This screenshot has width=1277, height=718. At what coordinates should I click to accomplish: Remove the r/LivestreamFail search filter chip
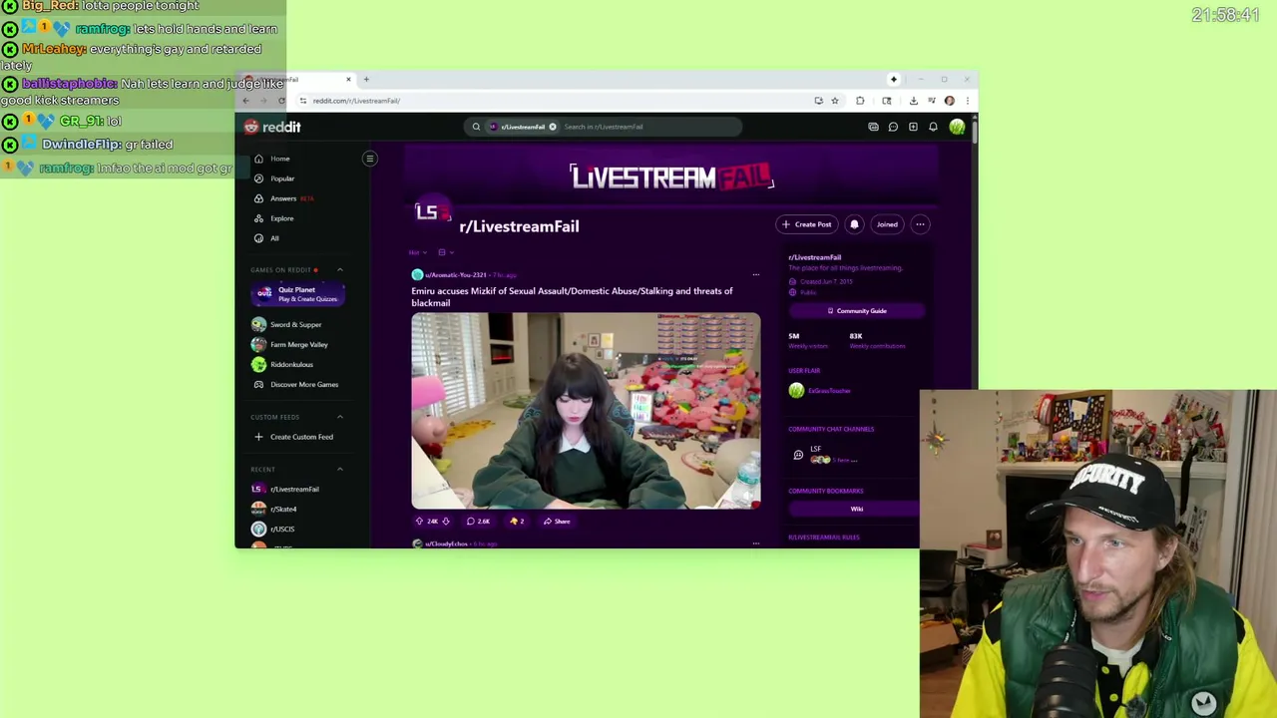pos(552,127)
